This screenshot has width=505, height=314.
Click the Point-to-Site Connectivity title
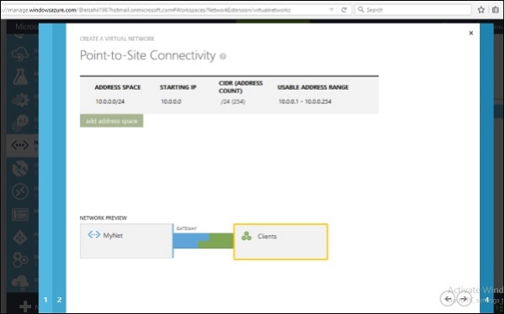147,55
